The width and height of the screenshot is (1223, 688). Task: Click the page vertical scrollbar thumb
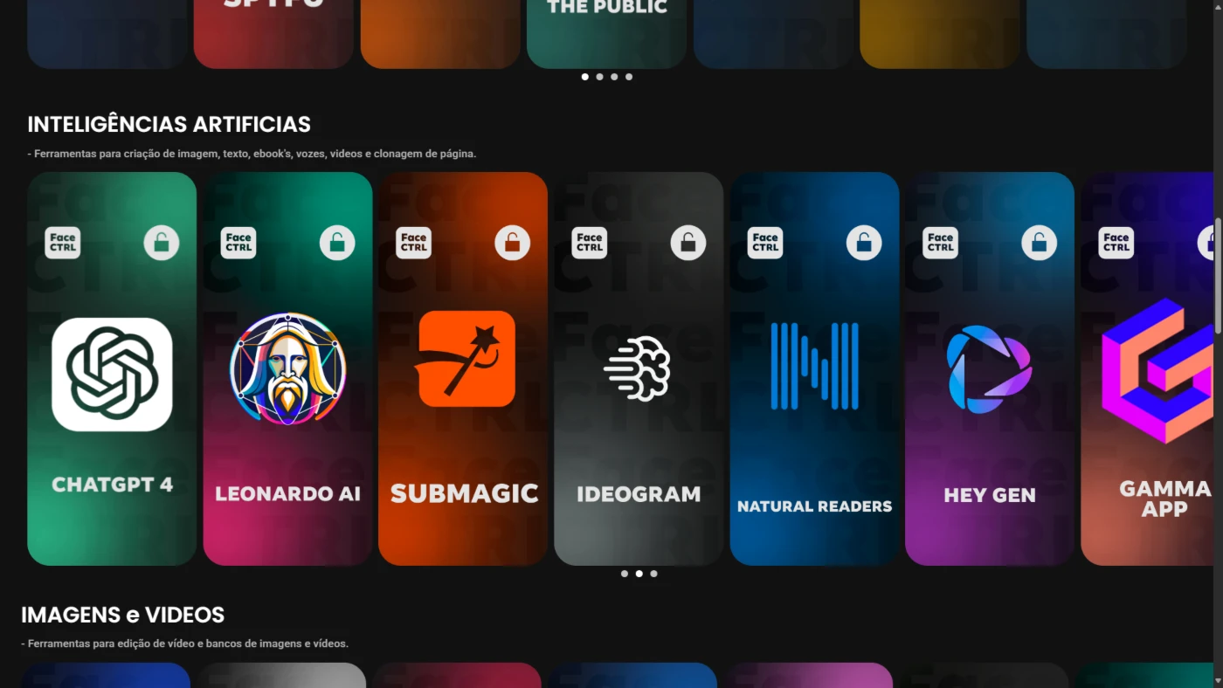(x=1218, y=275)
